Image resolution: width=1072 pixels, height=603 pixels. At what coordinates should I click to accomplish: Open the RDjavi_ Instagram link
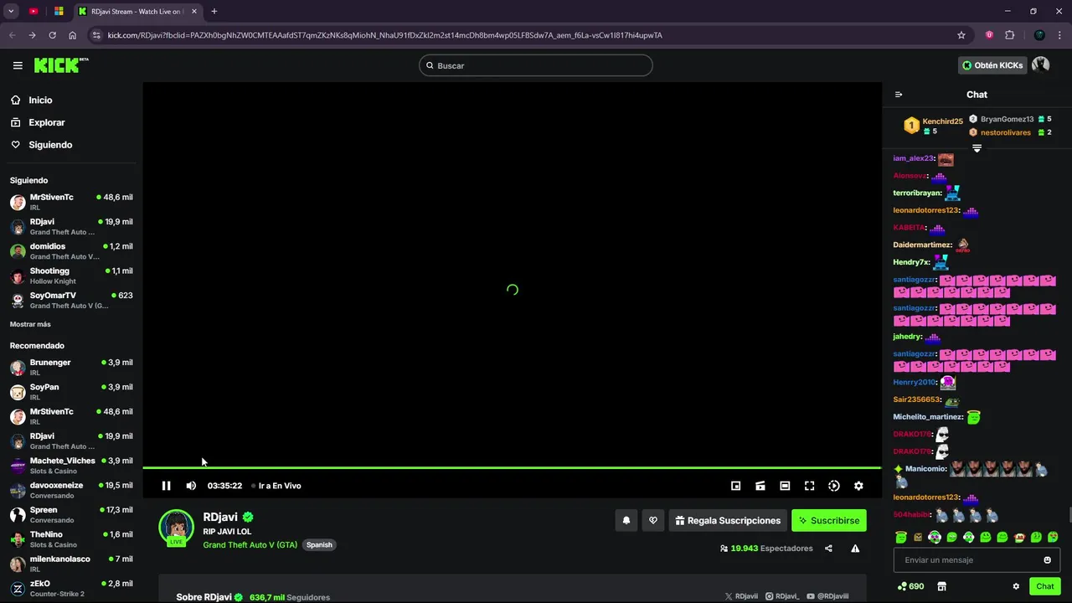[x=782, y=596]
